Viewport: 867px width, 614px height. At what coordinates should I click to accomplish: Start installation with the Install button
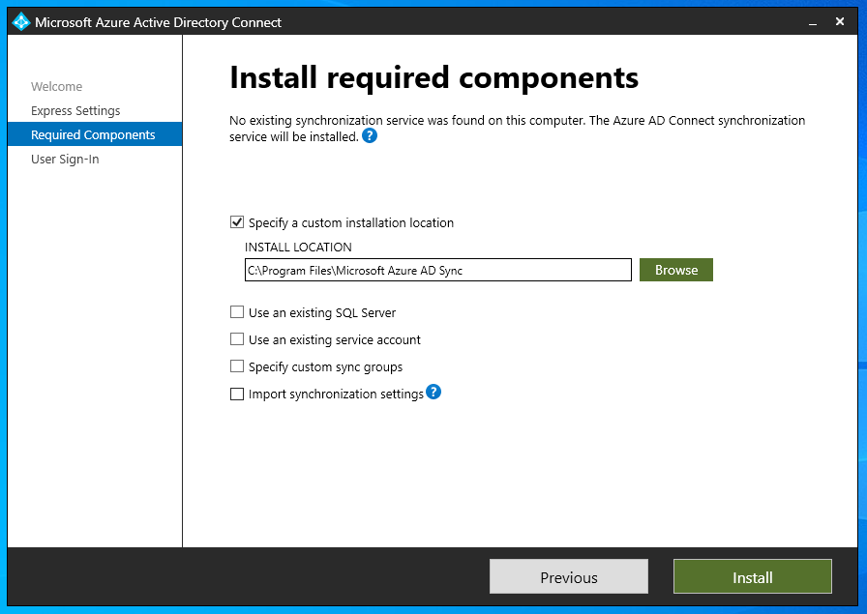pyautogui.click(x=753, y=576)
